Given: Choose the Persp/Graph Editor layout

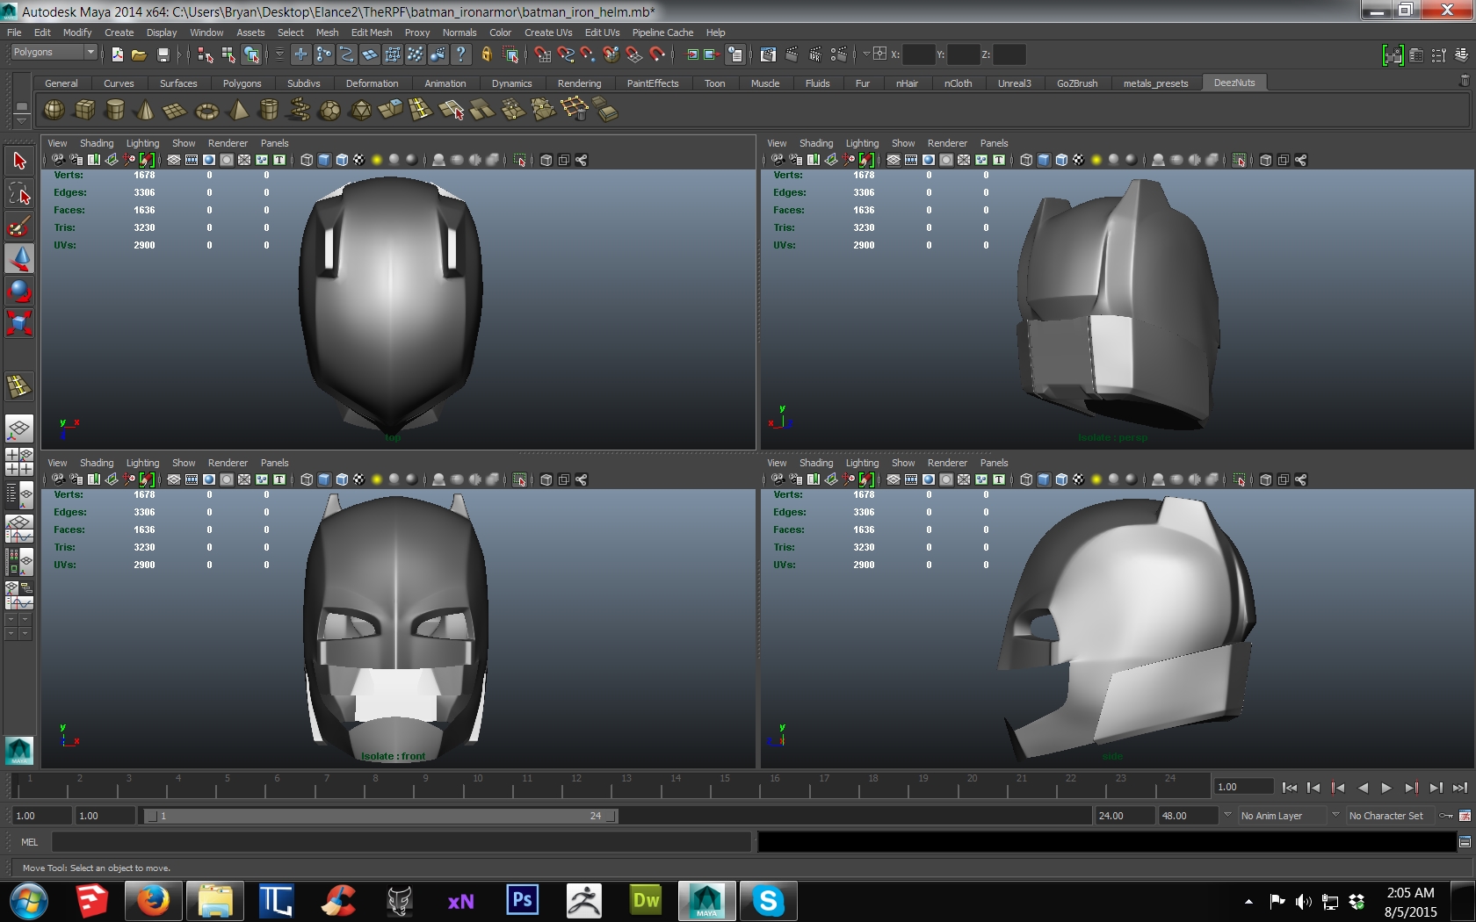Looking at the screenshot, I should point(19,529).
